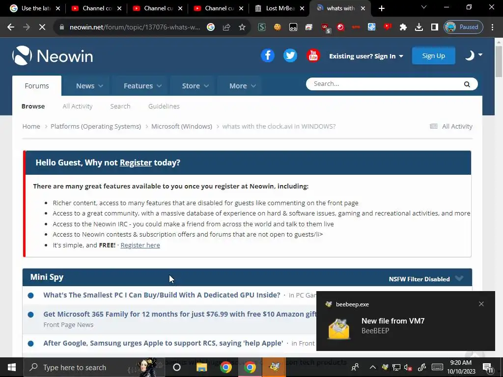Go to Home breadcrumb

click(31, 126)
